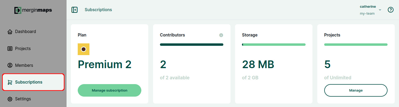Click the Premium 2 plan name
The width and height of the screenshot is (399, 107).
click(105, 65)
